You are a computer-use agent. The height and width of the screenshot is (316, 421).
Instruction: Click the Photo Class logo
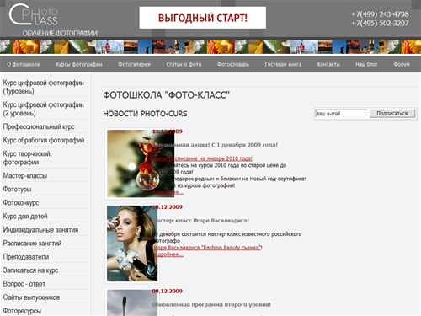pos(34,14)
